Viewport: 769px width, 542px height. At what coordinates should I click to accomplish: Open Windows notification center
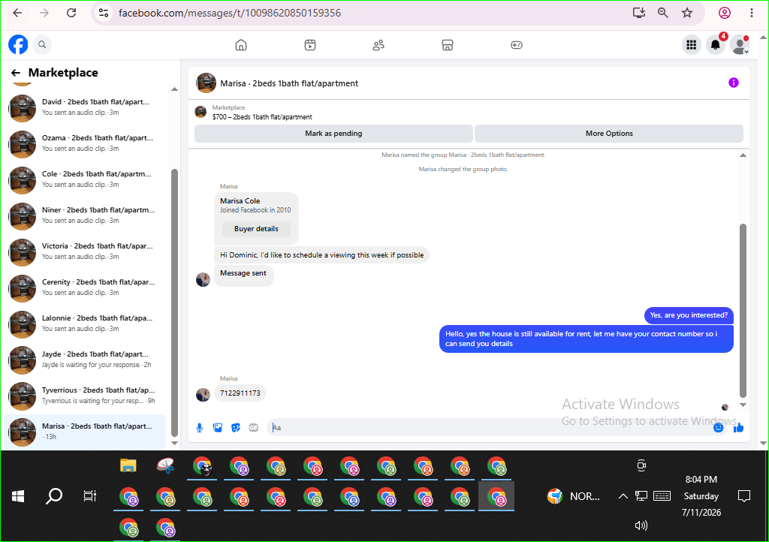tap(744, 496)
